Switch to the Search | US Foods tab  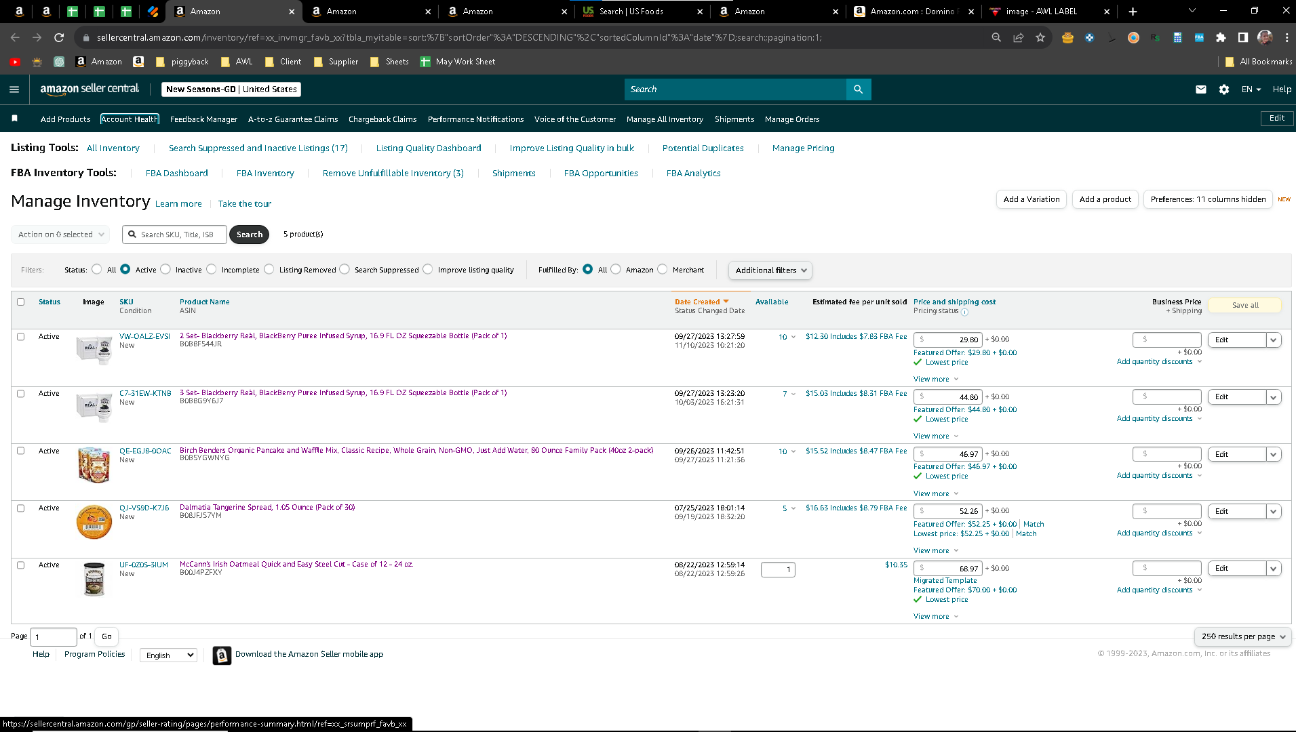point(642,12)
